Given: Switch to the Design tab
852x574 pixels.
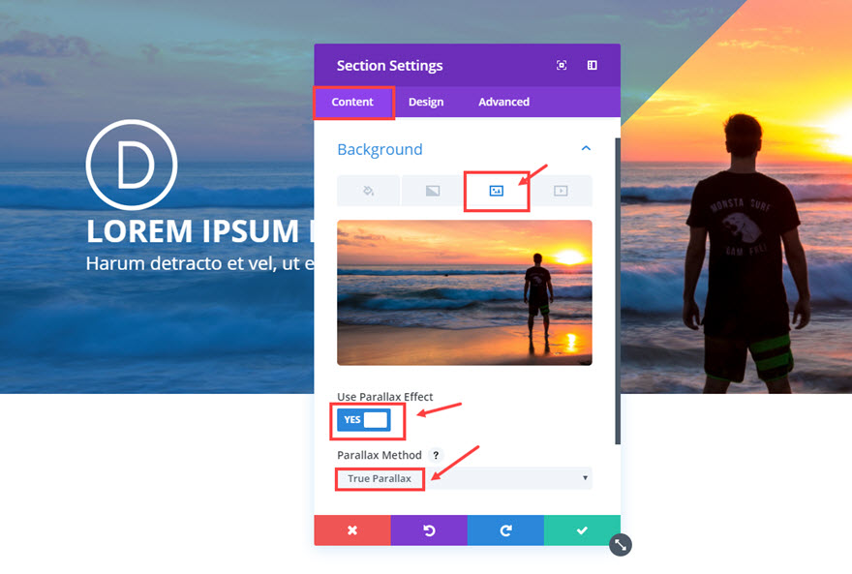Looking at the screenshot, I should (426, 102).
